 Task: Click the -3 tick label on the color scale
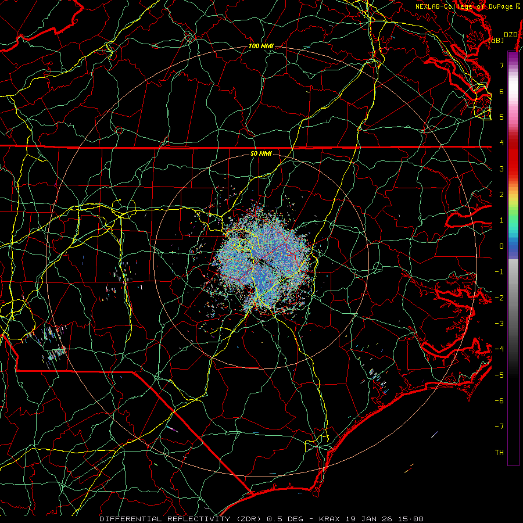point(499,324)
